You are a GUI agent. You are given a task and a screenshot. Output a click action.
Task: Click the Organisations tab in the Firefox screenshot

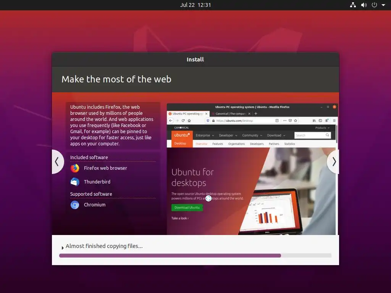[x=236, y=144]
